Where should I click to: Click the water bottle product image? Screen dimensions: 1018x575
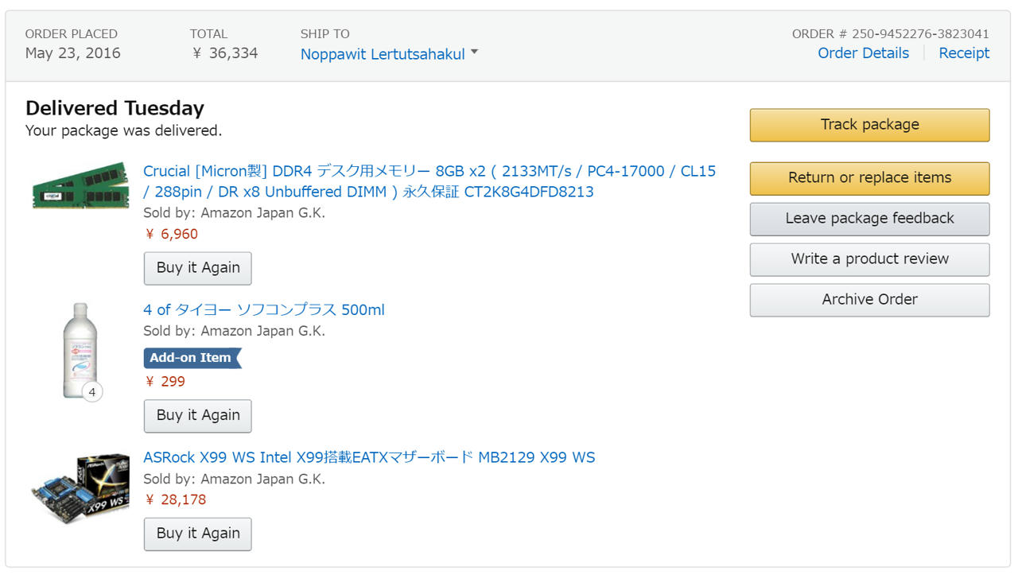point(80,348)
